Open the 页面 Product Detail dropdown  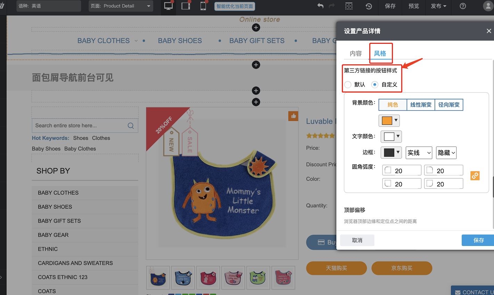[121, 6]
